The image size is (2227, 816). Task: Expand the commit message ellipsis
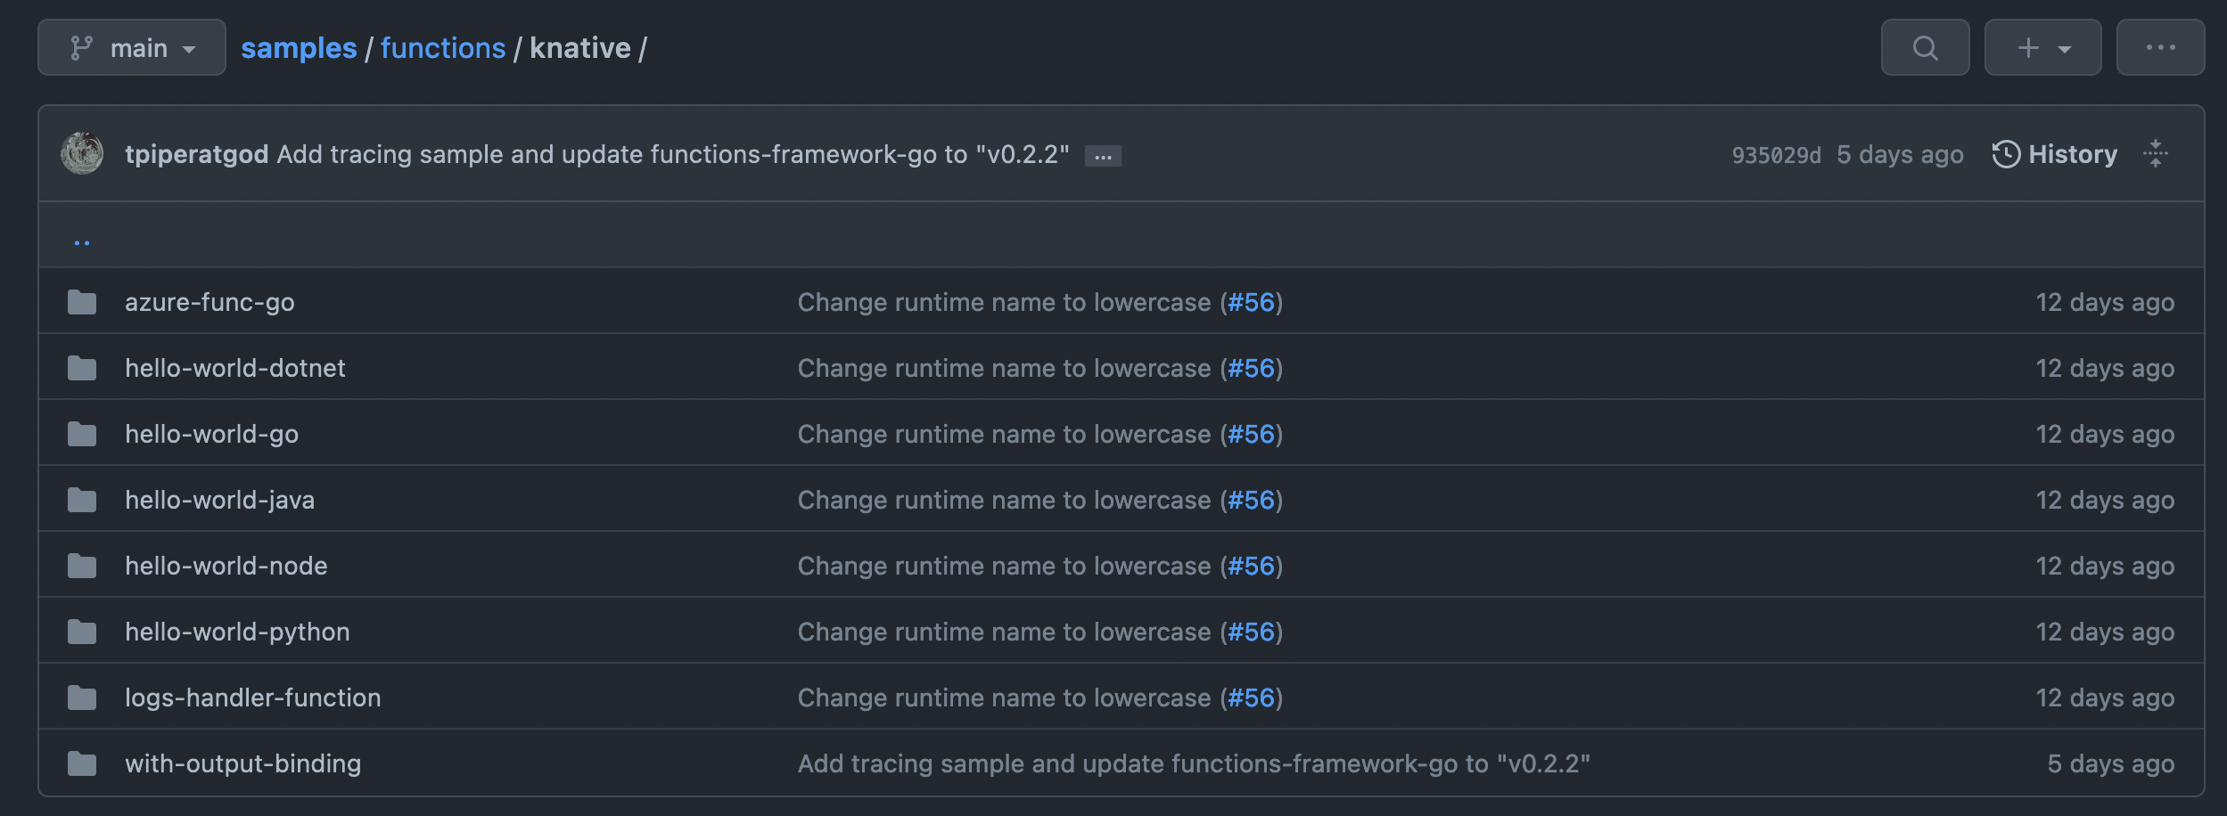(1103, 156)
